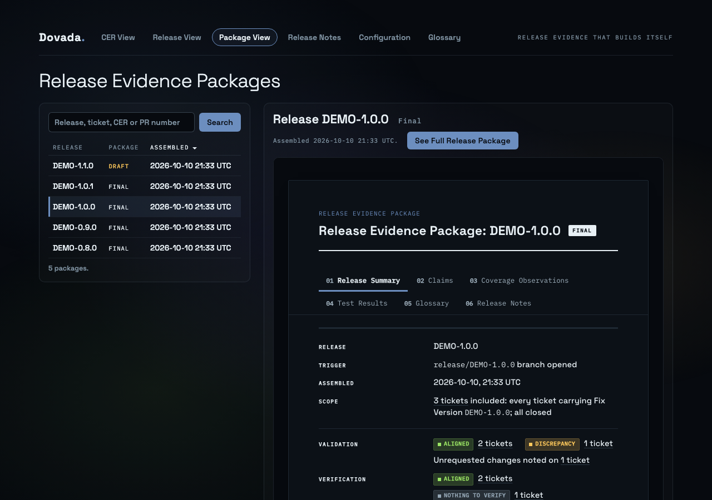Sort by the Release column header
The image size is (712, 500).
[68, 147]
